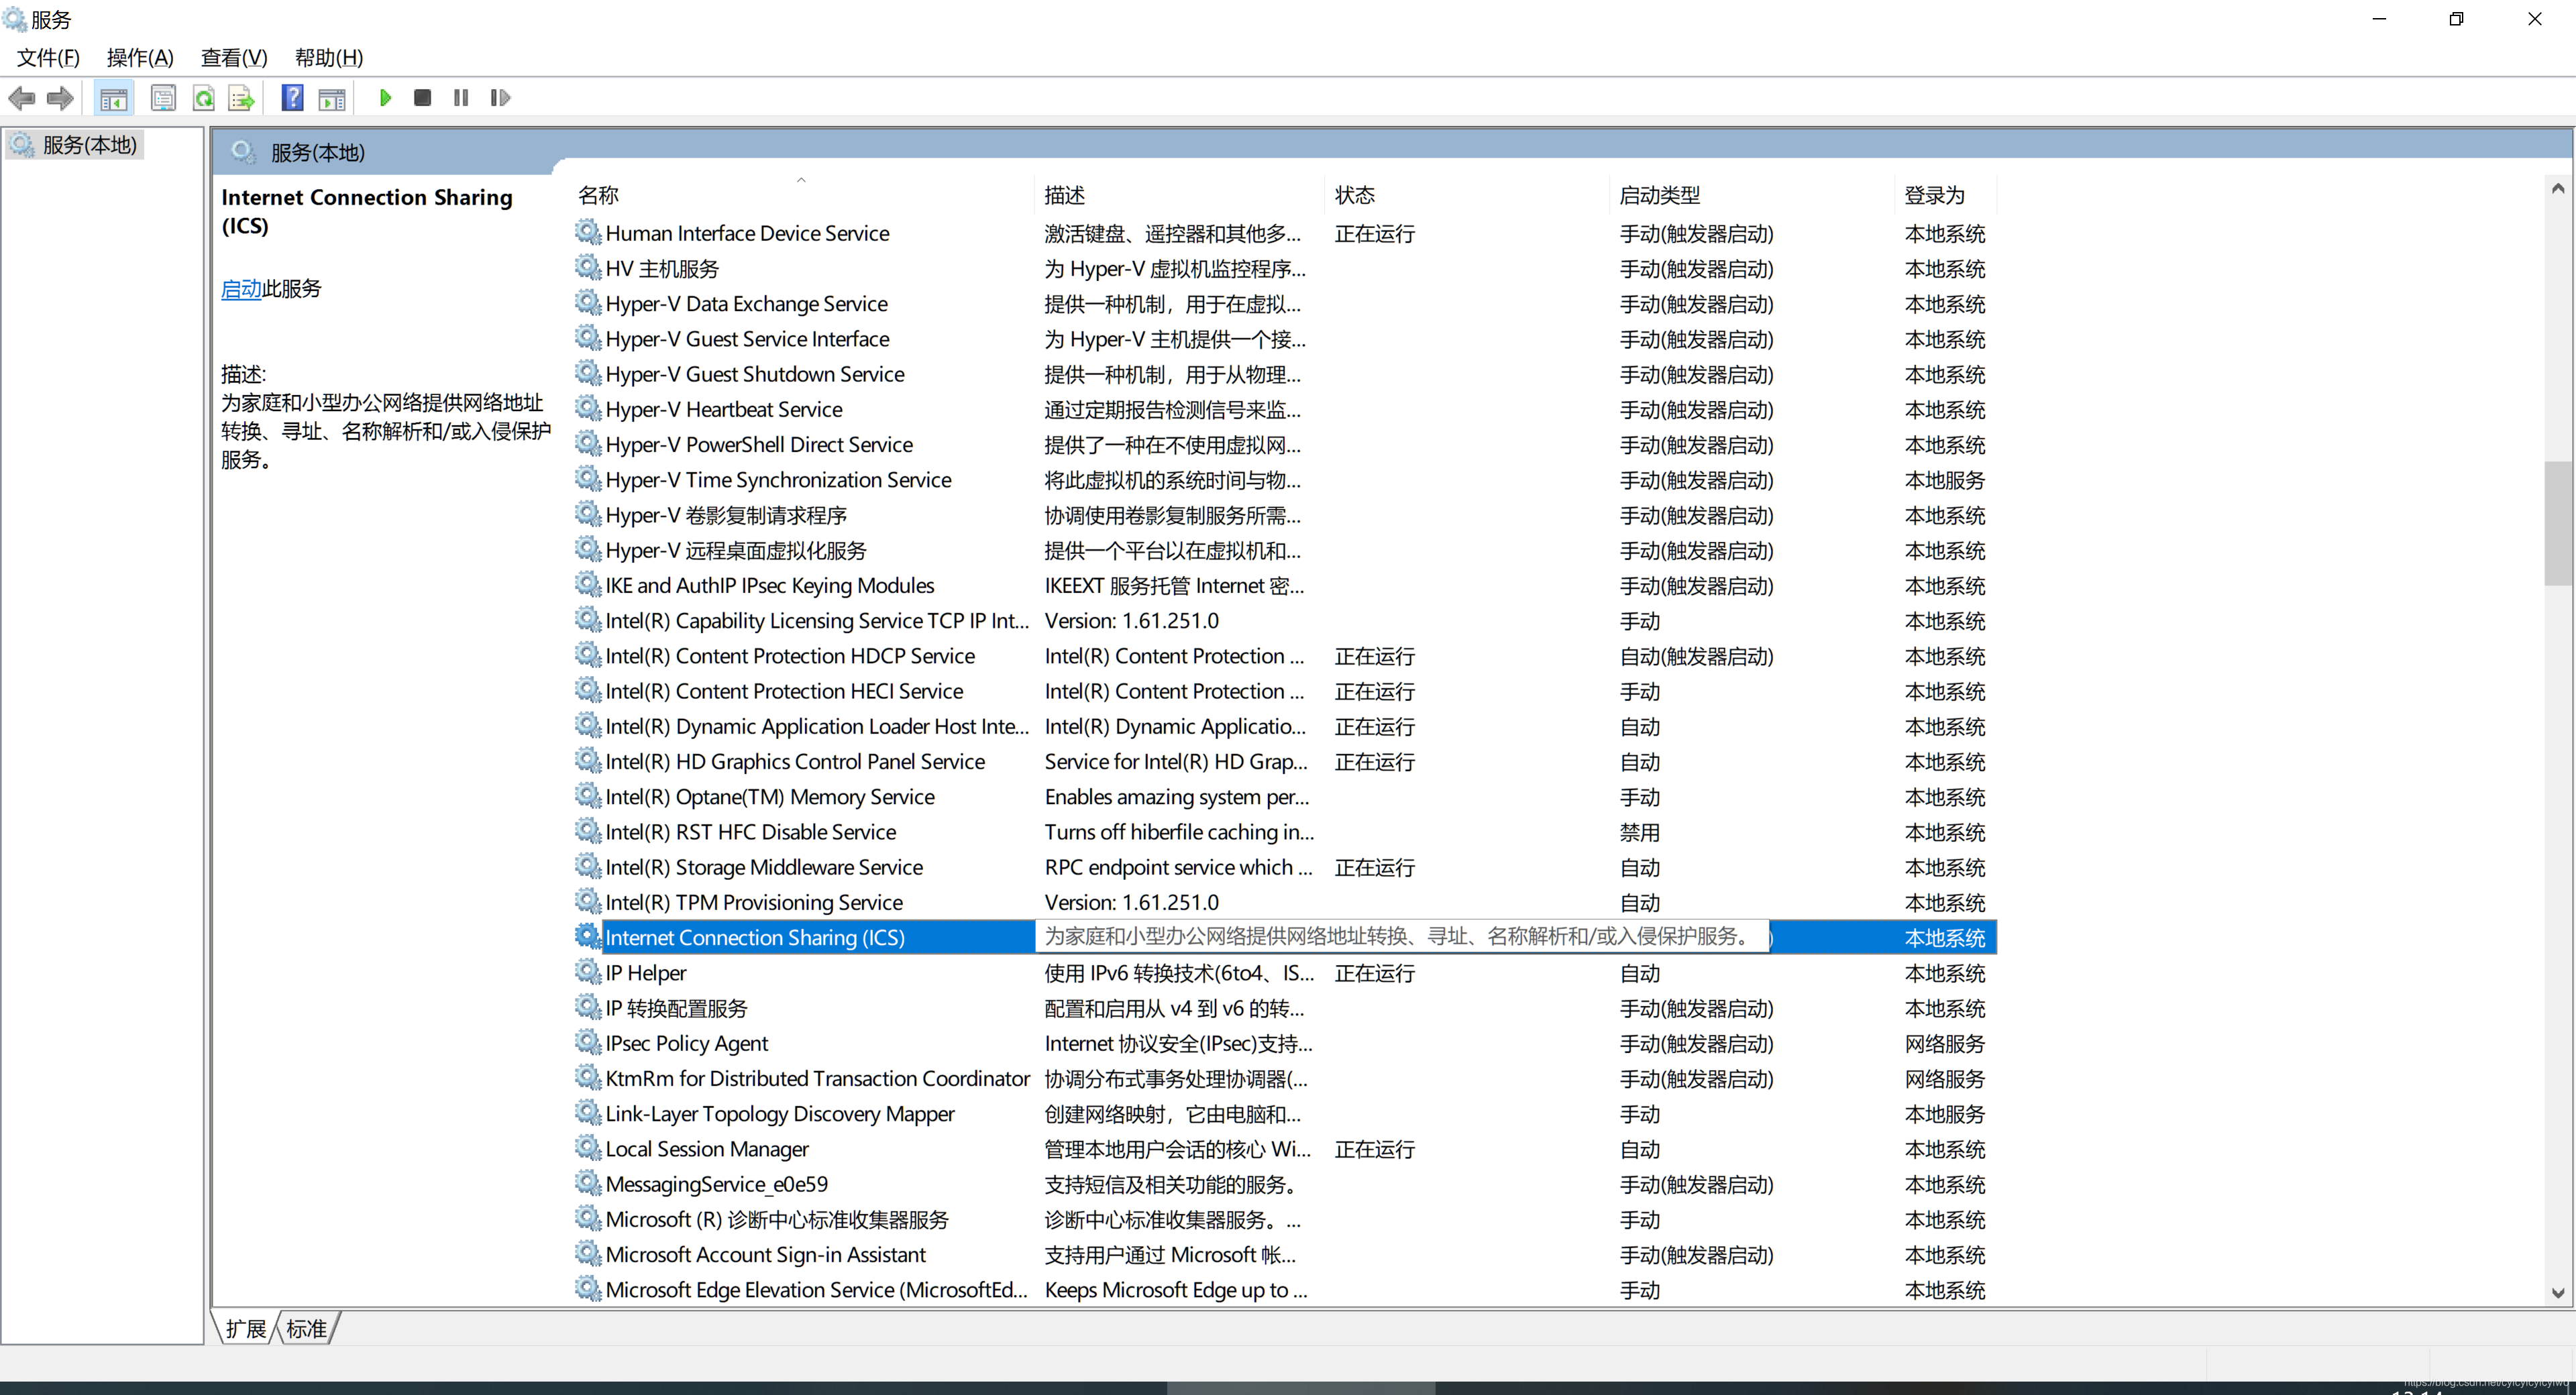Switch to the 标准 tab
Viewport: 2576px width, 1395px height.
point(306,1328)
